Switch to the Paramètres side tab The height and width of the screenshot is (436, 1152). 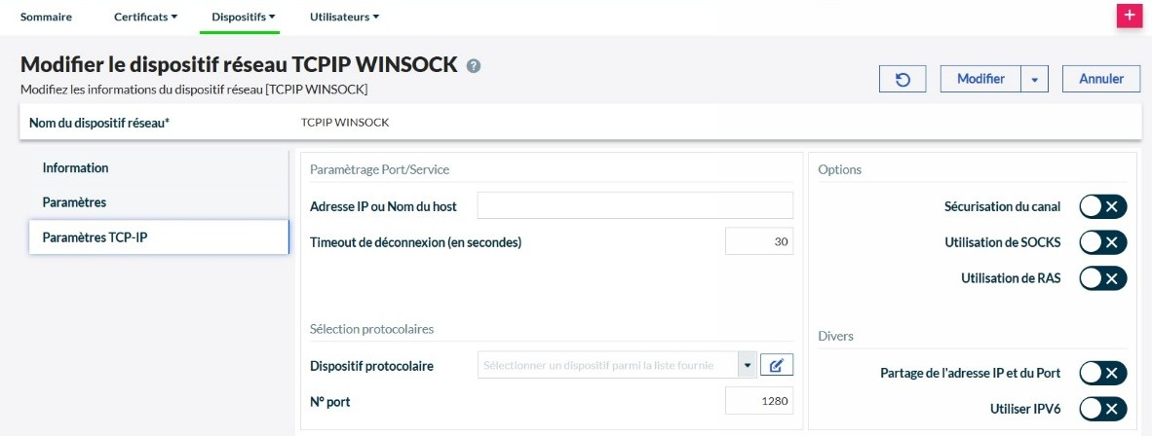[x=74, y=202]
